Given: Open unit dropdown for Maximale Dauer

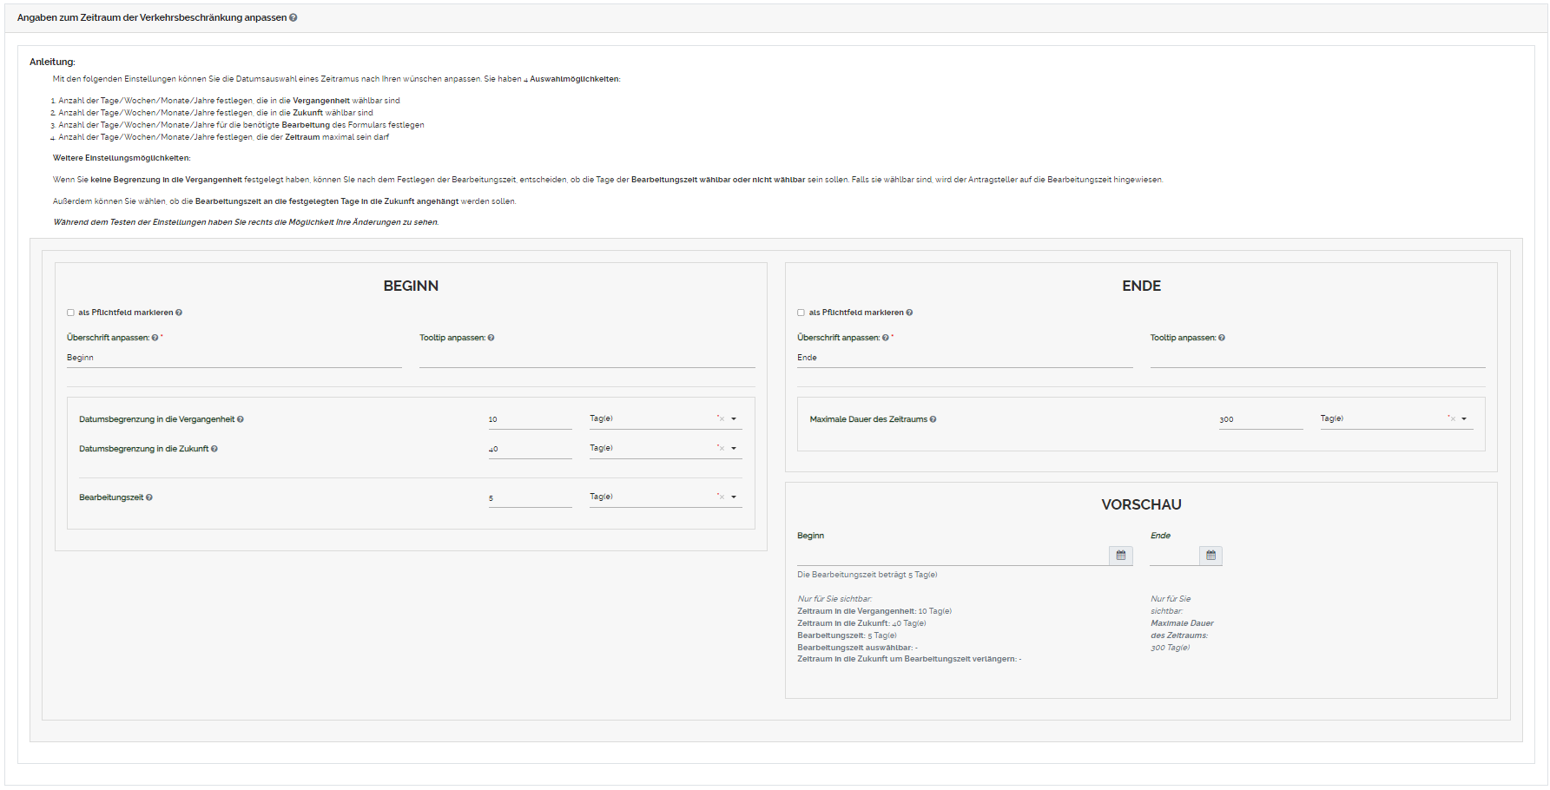Looking at the screenshot, I should 1464,419.
